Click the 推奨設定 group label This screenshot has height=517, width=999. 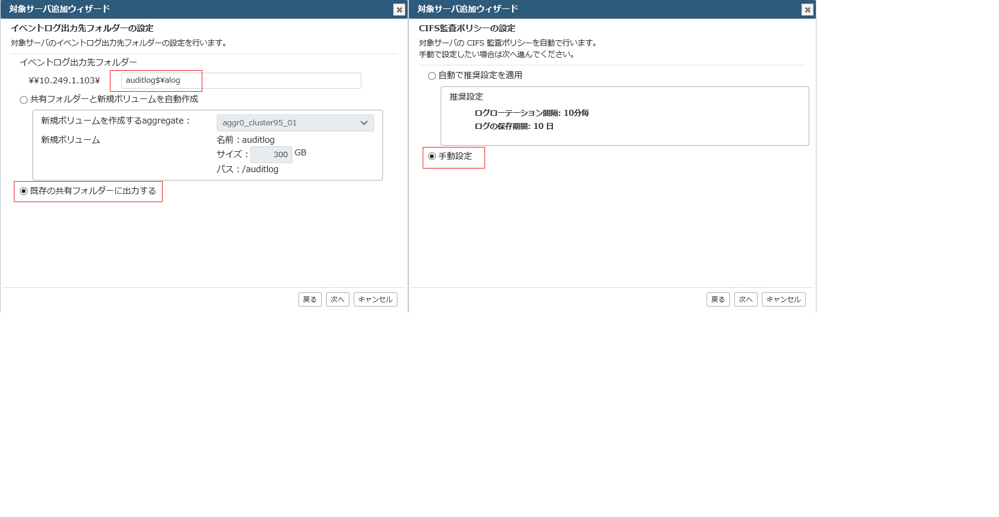tap(466, 97)
